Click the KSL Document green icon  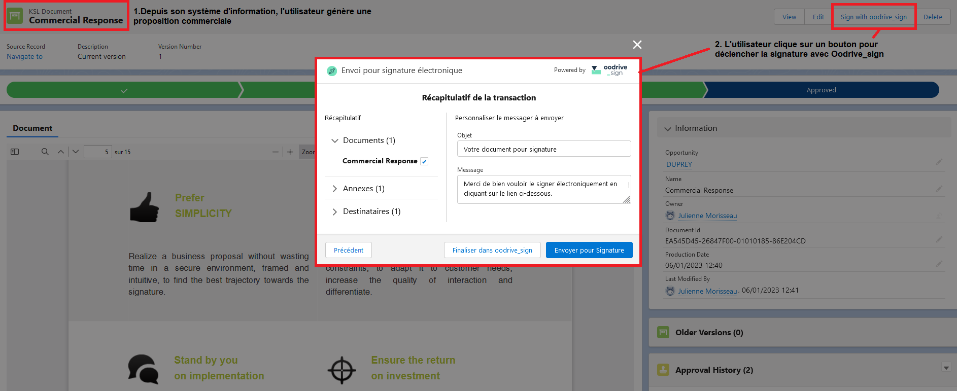tap(15, 16)
